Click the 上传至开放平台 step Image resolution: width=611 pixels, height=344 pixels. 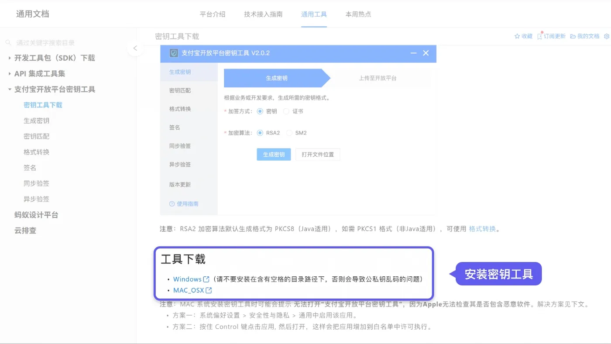pyautogui.click(x=378, y=78)
